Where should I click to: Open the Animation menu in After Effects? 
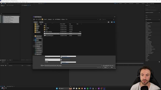pos(17,2)
